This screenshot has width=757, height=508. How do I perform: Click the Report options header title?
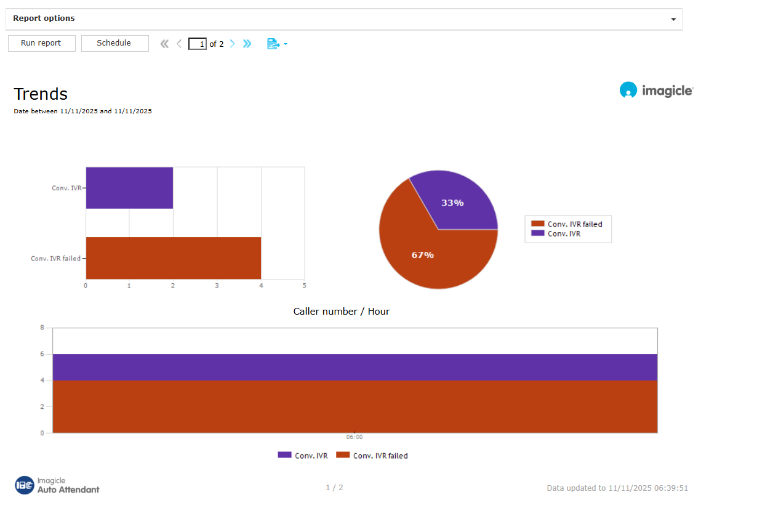pyautogui.click(x=44, y=18)
